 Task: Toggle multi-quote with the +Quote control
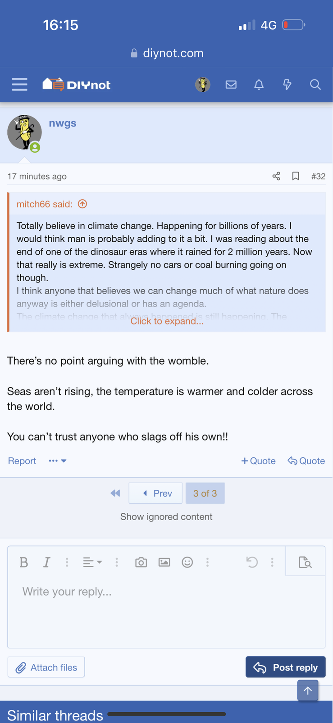click(x=258, y=460)
